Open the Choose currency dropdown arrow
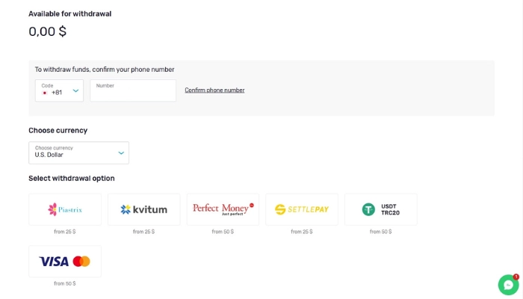 pyautogui.click(x=121, y=152)
